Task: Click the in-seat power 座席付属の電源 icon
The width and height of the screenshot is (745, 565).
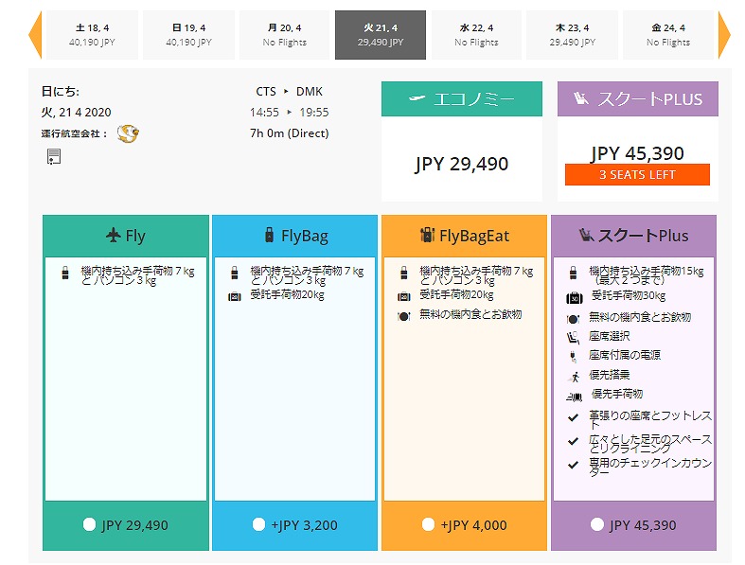Action: click(573, 357)
